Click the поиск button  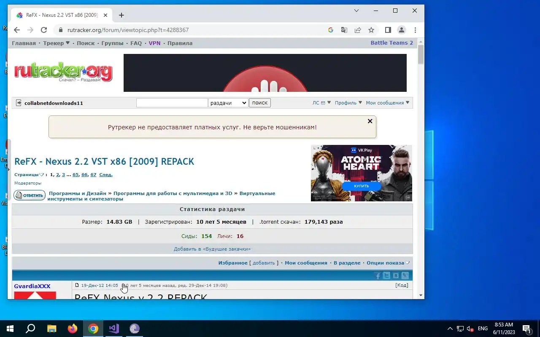(x=260, y=103)
